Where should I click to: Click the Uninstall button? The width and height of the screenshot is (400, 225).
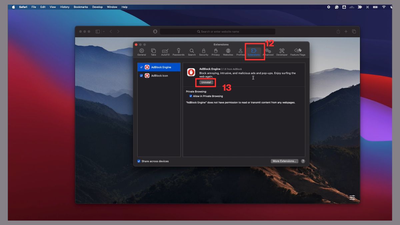click(x=206, y=82)
